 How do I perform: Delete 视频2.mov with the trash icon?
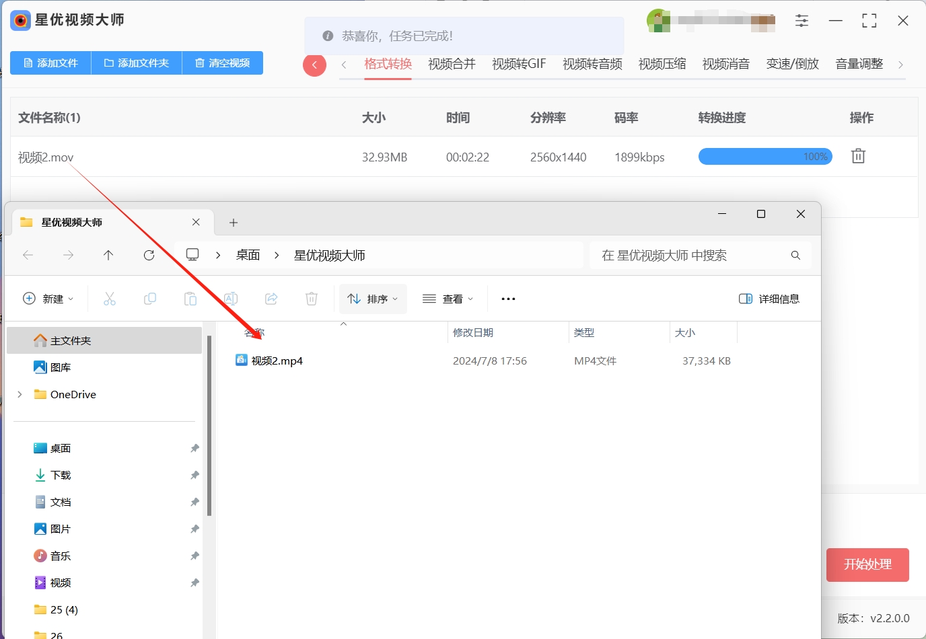858,156
